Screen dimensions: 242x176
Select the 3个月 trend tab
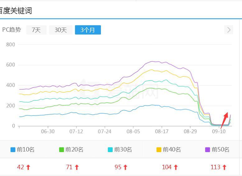88,30
